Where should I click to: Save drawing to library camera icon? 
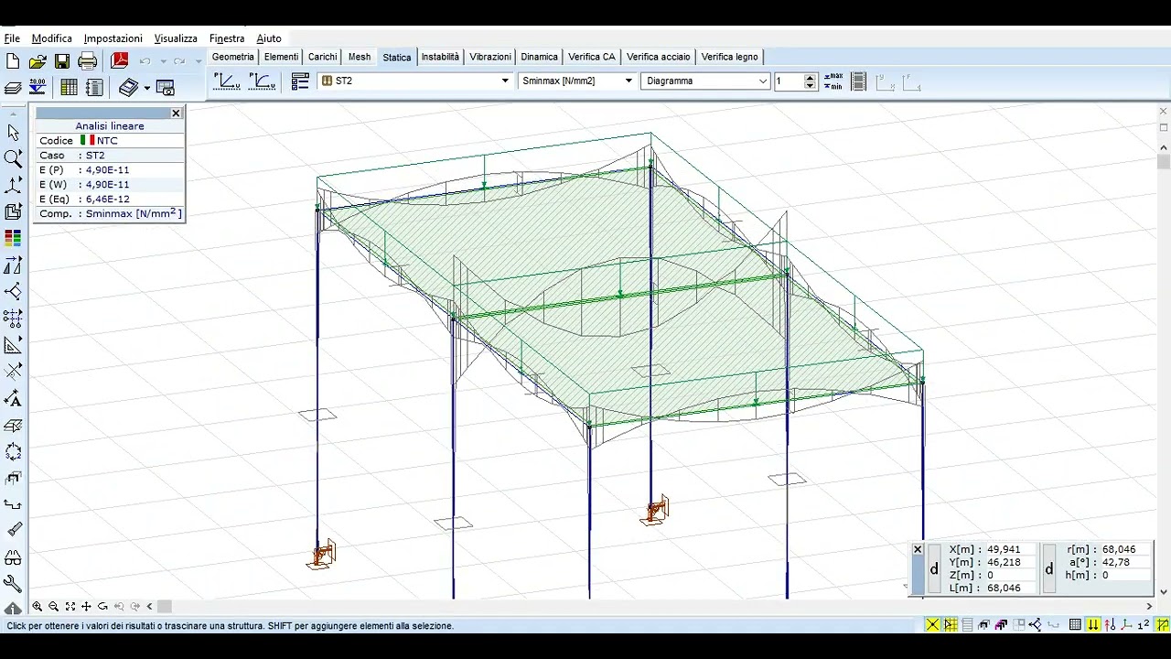tap(166, 87)
